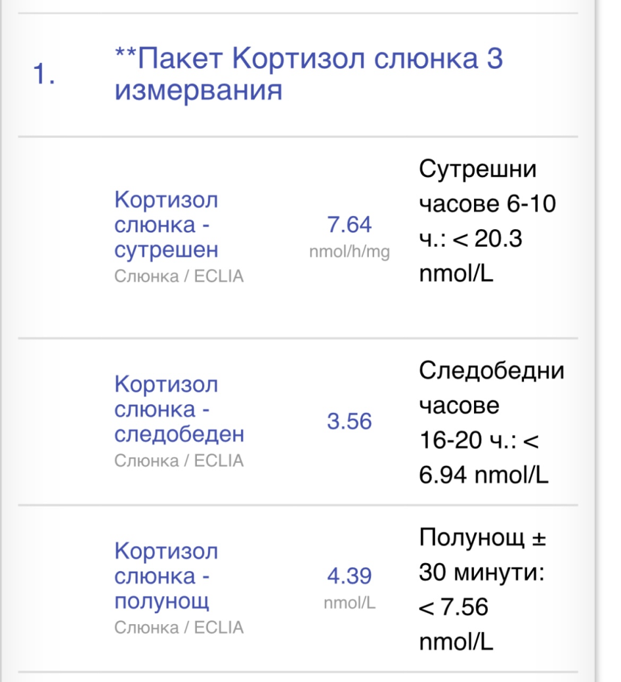Select the nmol/h/mg unit label
Viewport: 621px width, 682px height.
click(349, 252)
